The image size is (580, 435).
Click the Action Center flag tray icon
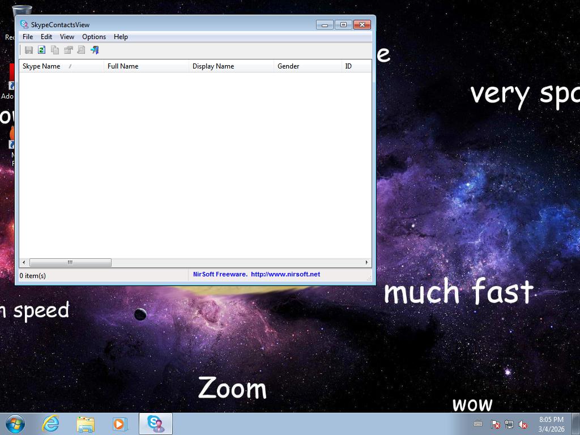tap(495, 424)
